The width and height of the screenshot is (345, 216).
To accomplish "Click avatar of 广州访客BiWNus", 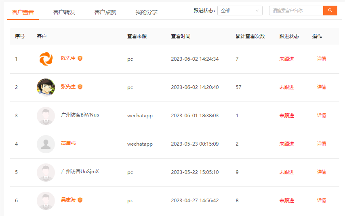I will click(46, 116).
